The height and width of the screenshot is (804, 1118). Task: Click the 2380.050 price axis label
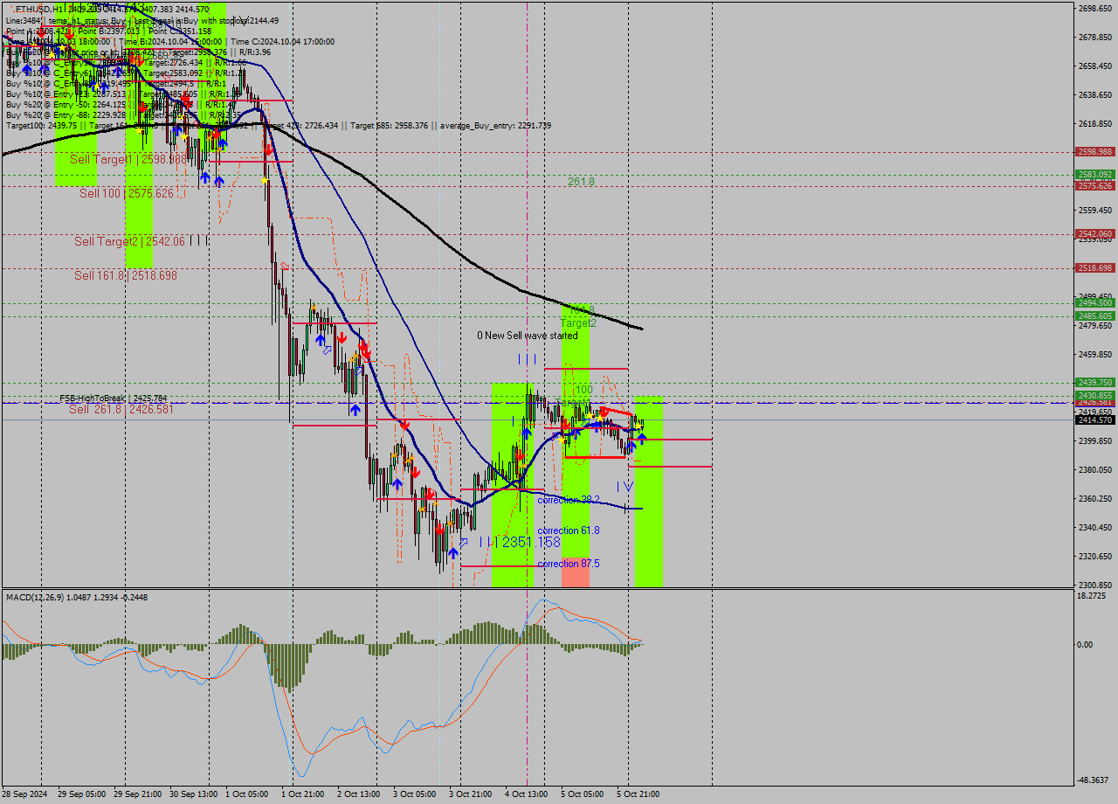(1095, 469)
